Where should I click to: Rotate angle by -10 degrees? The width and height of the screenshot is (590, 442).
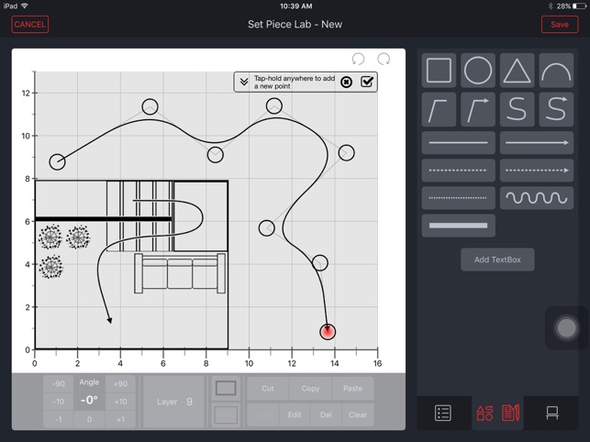click(59, 402)
